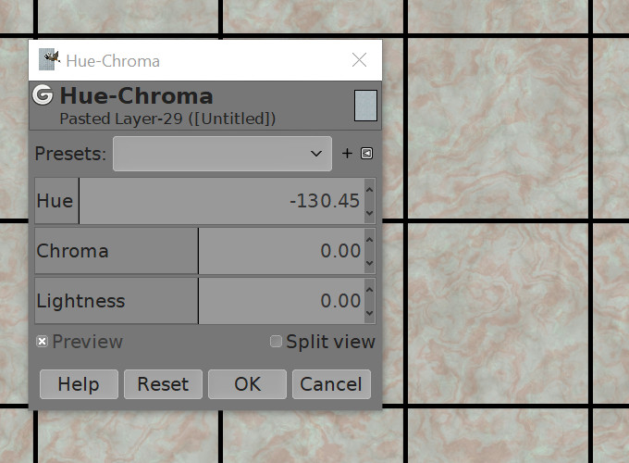Screen dimensions: 629x463
Task: Open the presets menu arrow icon
Action: [366, 154]
